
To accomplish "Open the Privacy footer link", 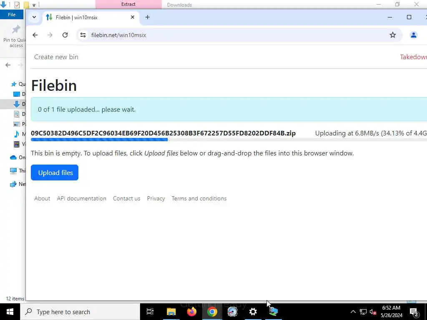I will 156,199.
